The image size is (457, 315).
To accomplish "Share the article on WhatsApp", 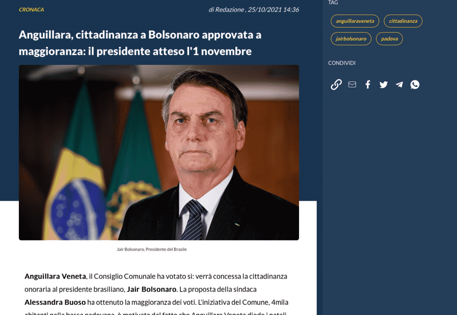I will tap(415, 84).
